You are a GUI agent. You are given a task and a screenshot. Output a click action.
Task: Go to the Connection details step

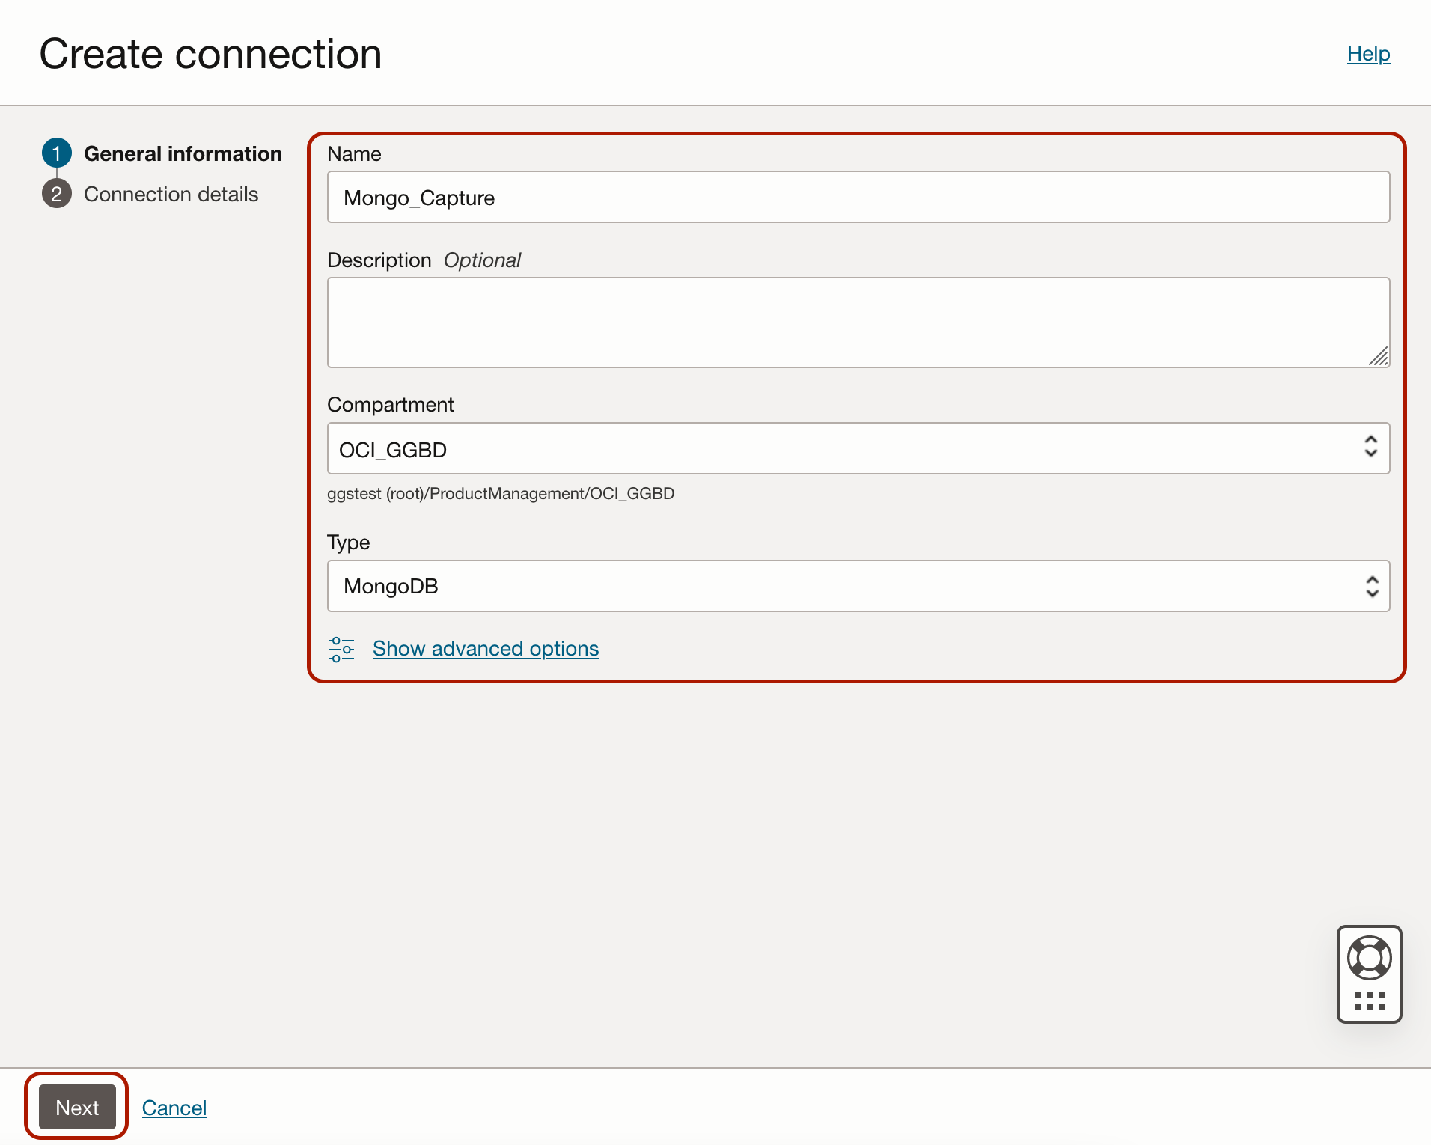(x=171, y=194)
